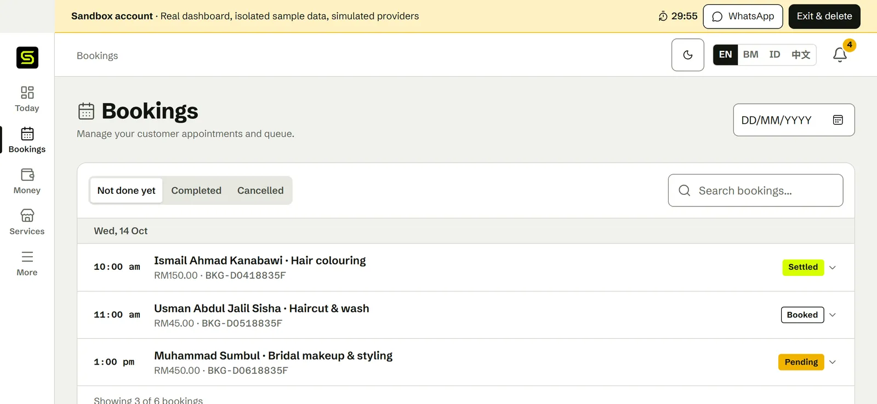Click the 11:00 am time label
The image size is (877, 404).
coord(117,315)
